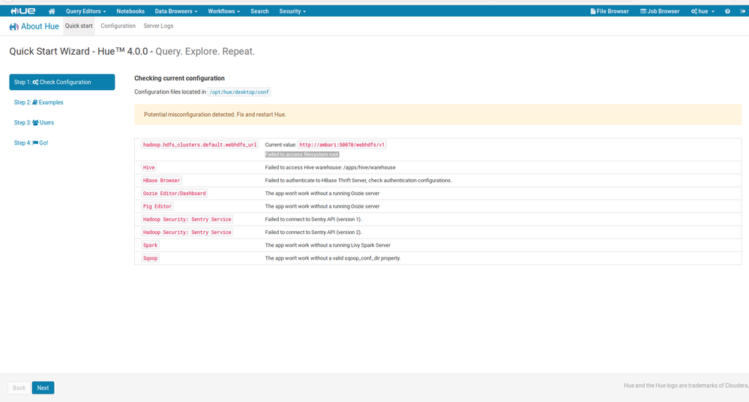Click the Pig Editor label

pyautogui.click(x=157, y=206)
